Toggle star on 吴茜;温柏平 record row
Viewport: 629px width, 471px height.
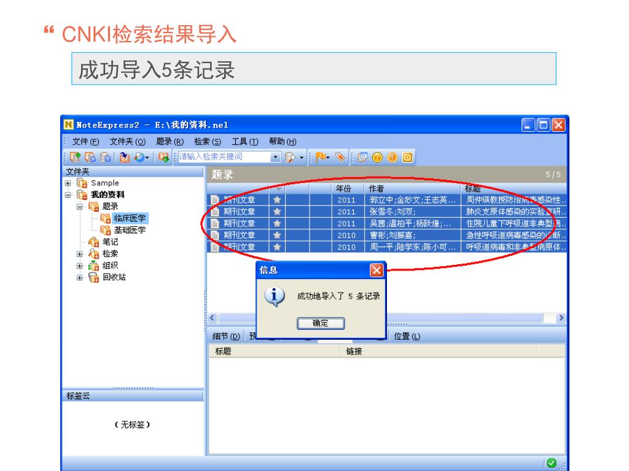tap(277, 223)
